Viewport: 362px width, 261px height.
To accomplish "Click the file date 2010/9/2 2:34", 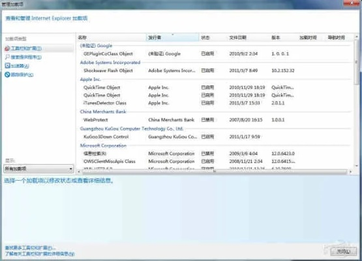I will tap(243, 54).
